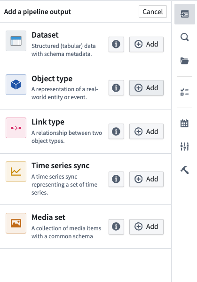Viewport: 197px width, 282px height.
Task: Show info for Media set output
Action: pos(116,227)
